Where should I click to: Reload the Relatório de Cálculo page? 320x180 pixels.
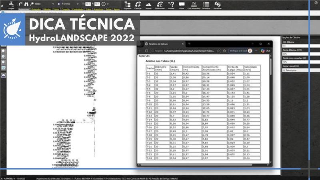(146, 51)
